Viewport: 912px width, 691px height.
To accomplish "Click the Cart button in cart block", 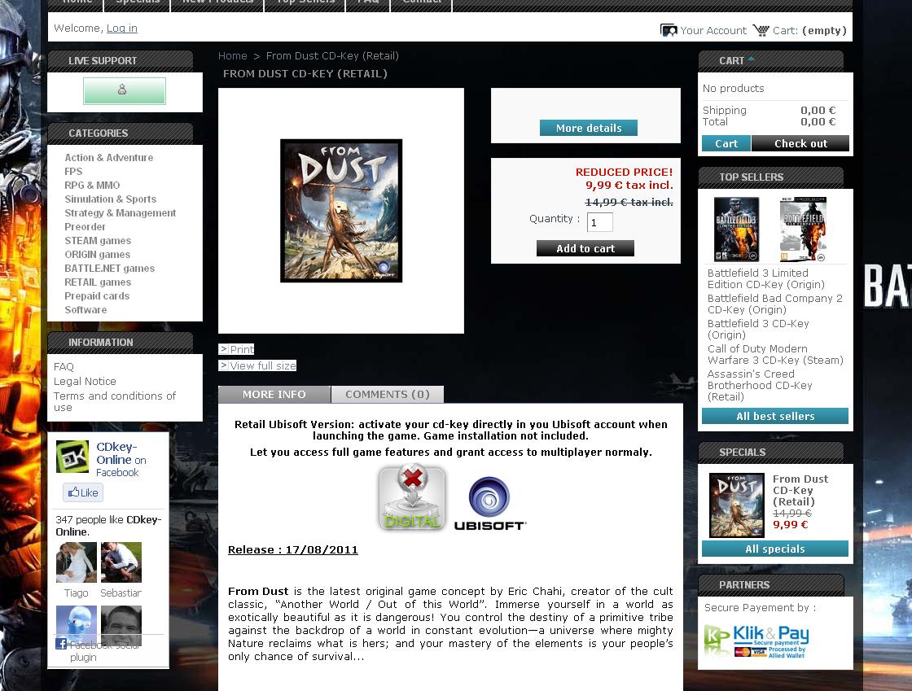I will click(726, 143).
